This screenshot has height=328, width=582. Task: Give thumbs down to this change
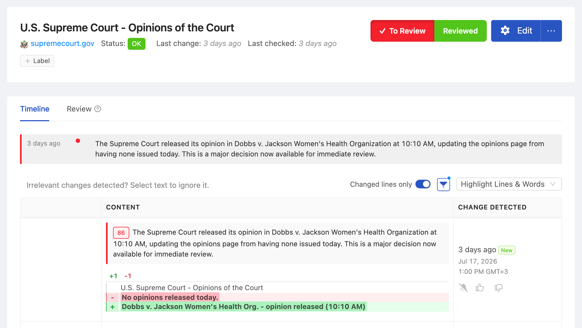tap(498, 288)
